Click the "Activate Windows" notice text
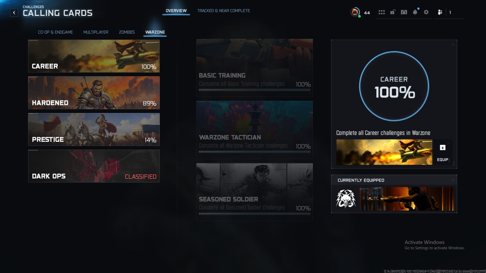The image size is (486, 273). pos(424,242)
